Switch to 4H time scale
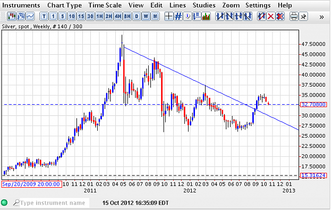Screen dimensions: 332x210 point(118,16)
